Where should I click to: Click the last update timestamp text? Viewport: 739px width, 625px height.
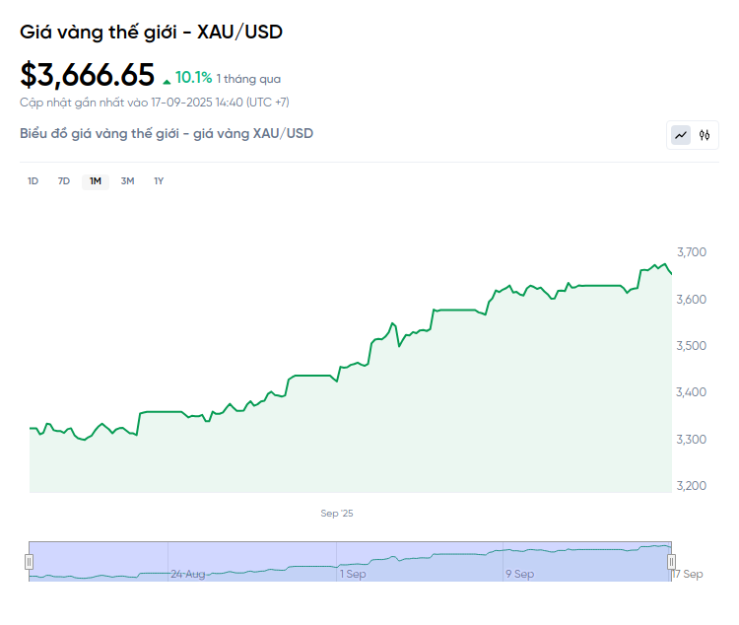(x=155, y=102)
